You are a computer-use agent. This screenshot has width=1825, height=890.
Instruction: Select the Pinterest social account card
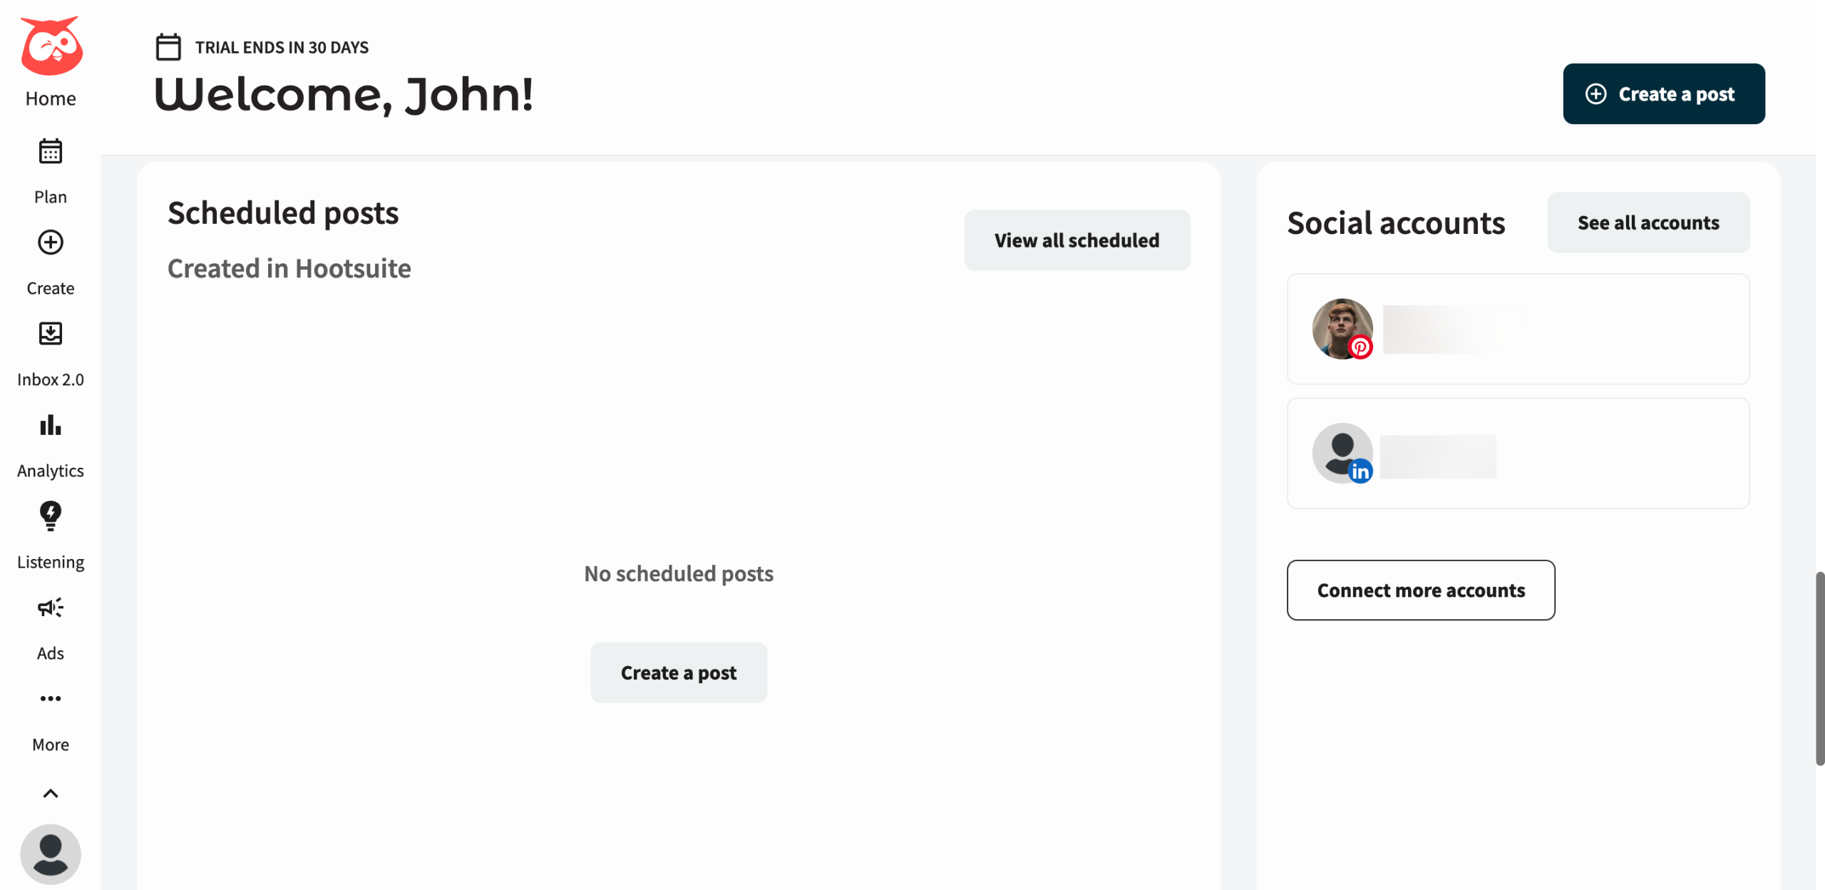(1518, 329)
